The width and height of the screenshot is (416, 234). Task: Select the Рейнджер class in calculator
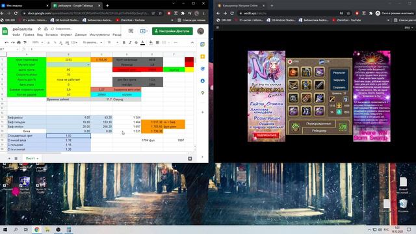pos(319,131)
